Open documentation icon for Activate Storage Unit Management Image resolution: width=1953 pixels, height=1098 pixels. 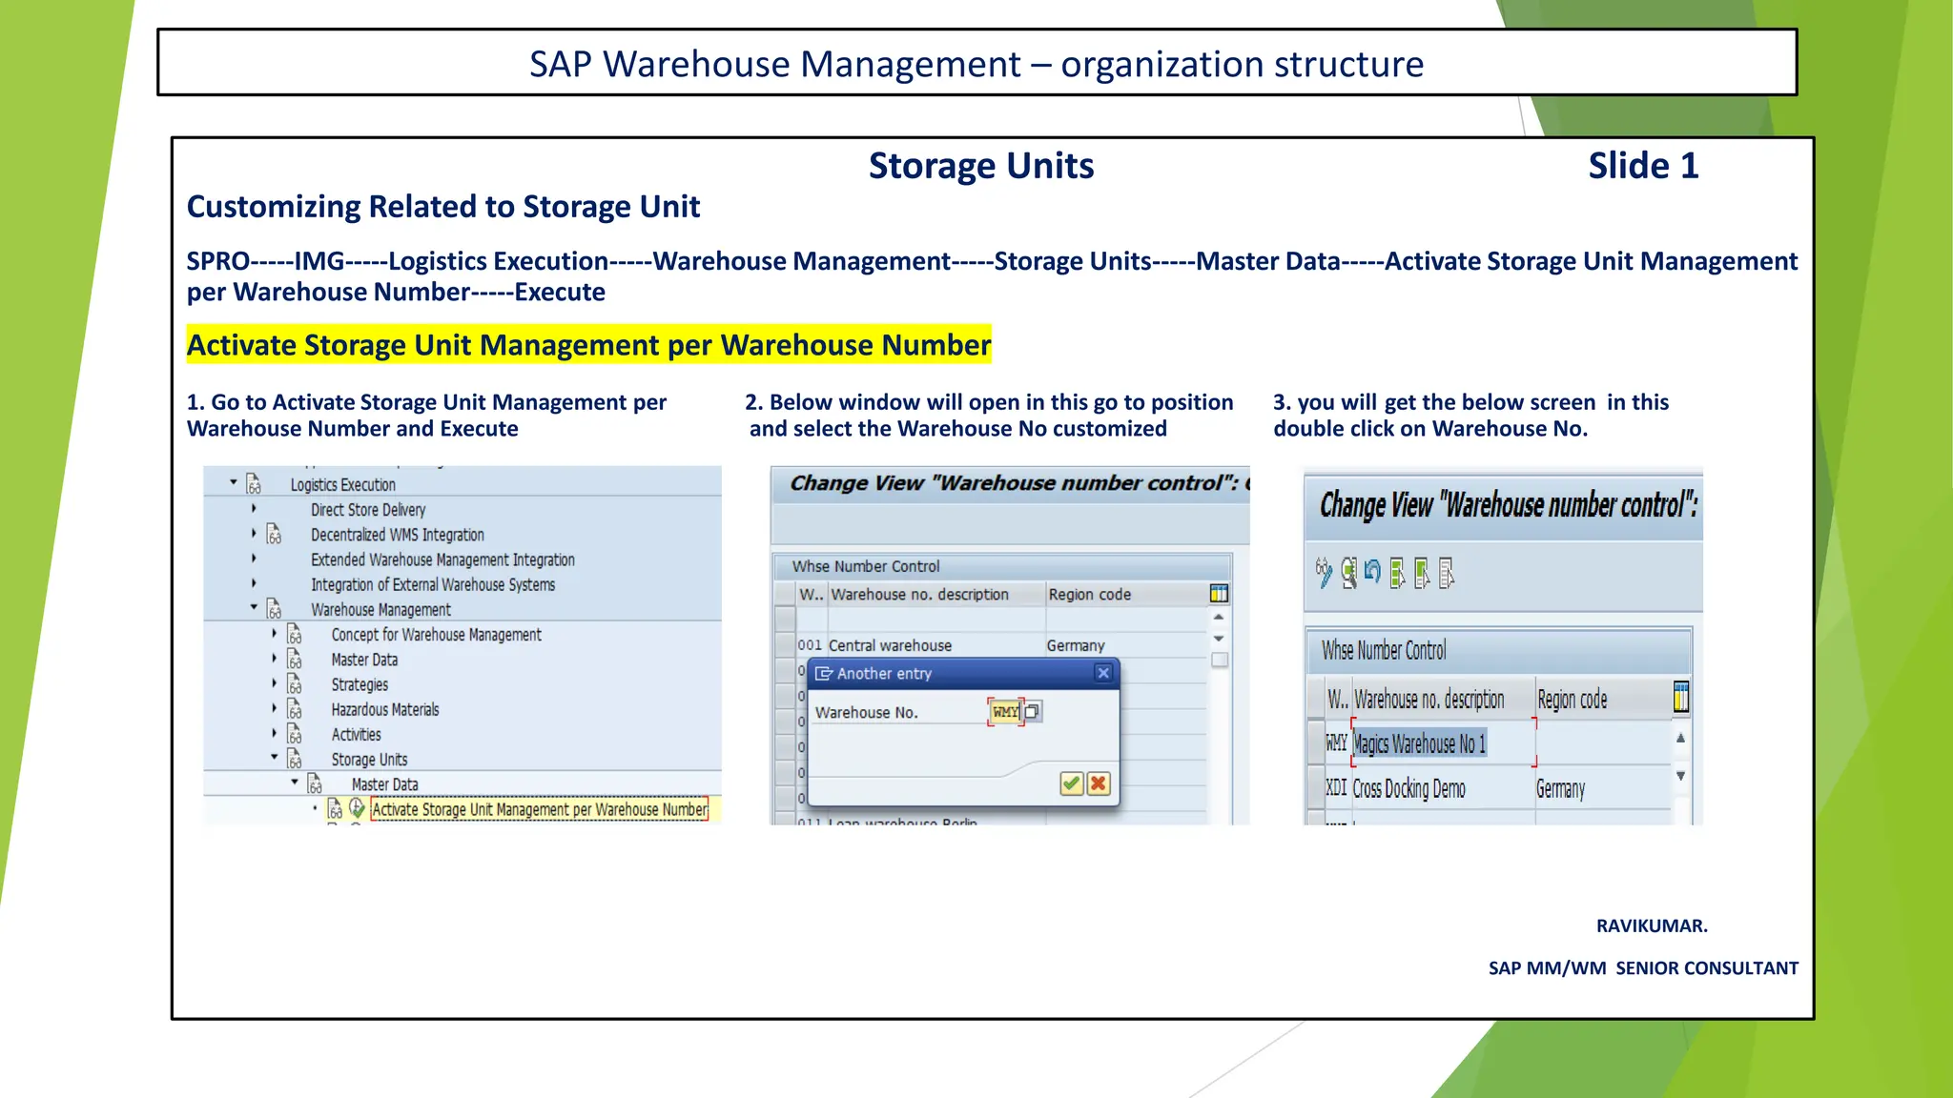click(335, 809)
